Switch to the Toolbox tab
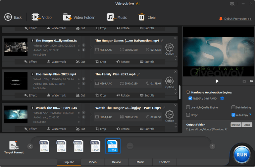This screenshot has width=255, height=167. click(x=164, y=162)
